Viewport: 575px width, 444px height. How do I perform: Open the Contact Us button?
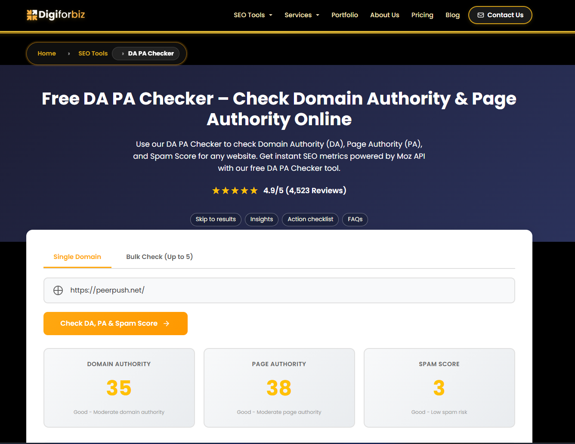(x=500, y=15)
